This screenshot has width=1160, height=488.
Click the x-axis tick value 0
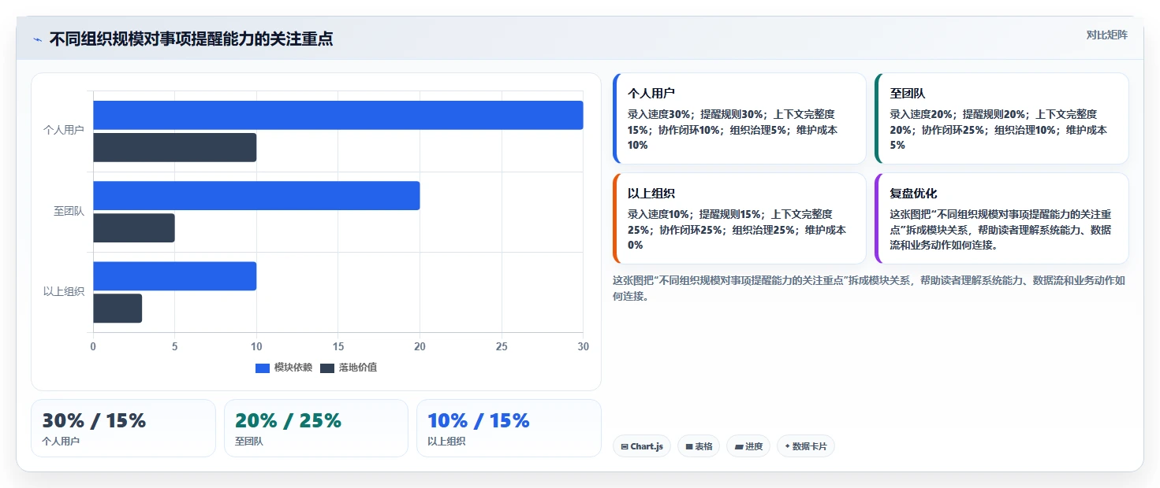[93, 346]
